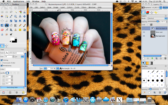Image resolution: width=168 pixels, height=105 pixels.
Task: Select the Rectangle Select tool
Action: click(2, 12)
